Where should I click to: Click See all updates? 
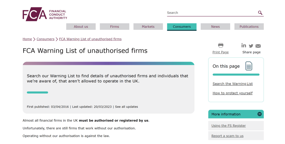pos(126,107)
